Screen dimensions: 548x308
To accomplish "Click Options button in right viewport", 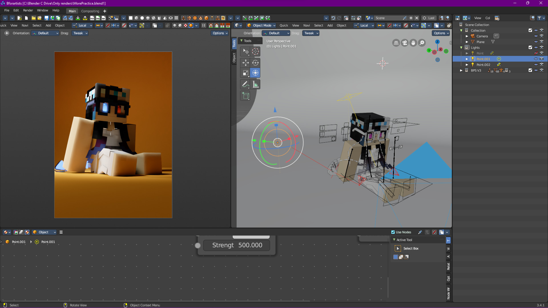I will pos(441,33).
